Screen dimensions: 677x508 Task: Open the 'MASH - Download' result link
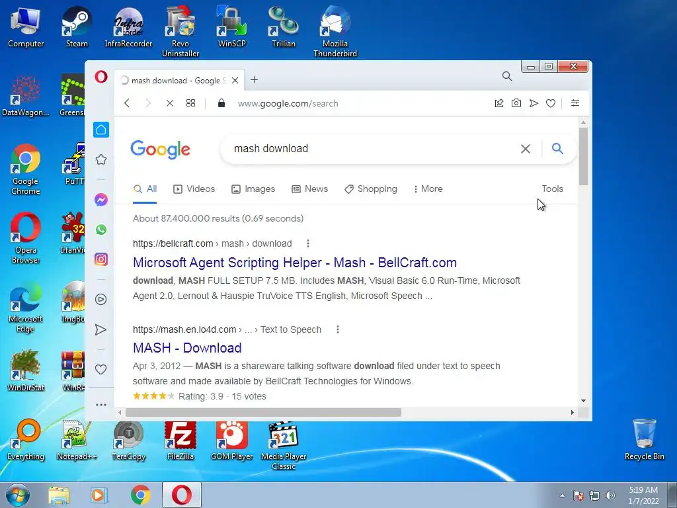pos(187,348)
